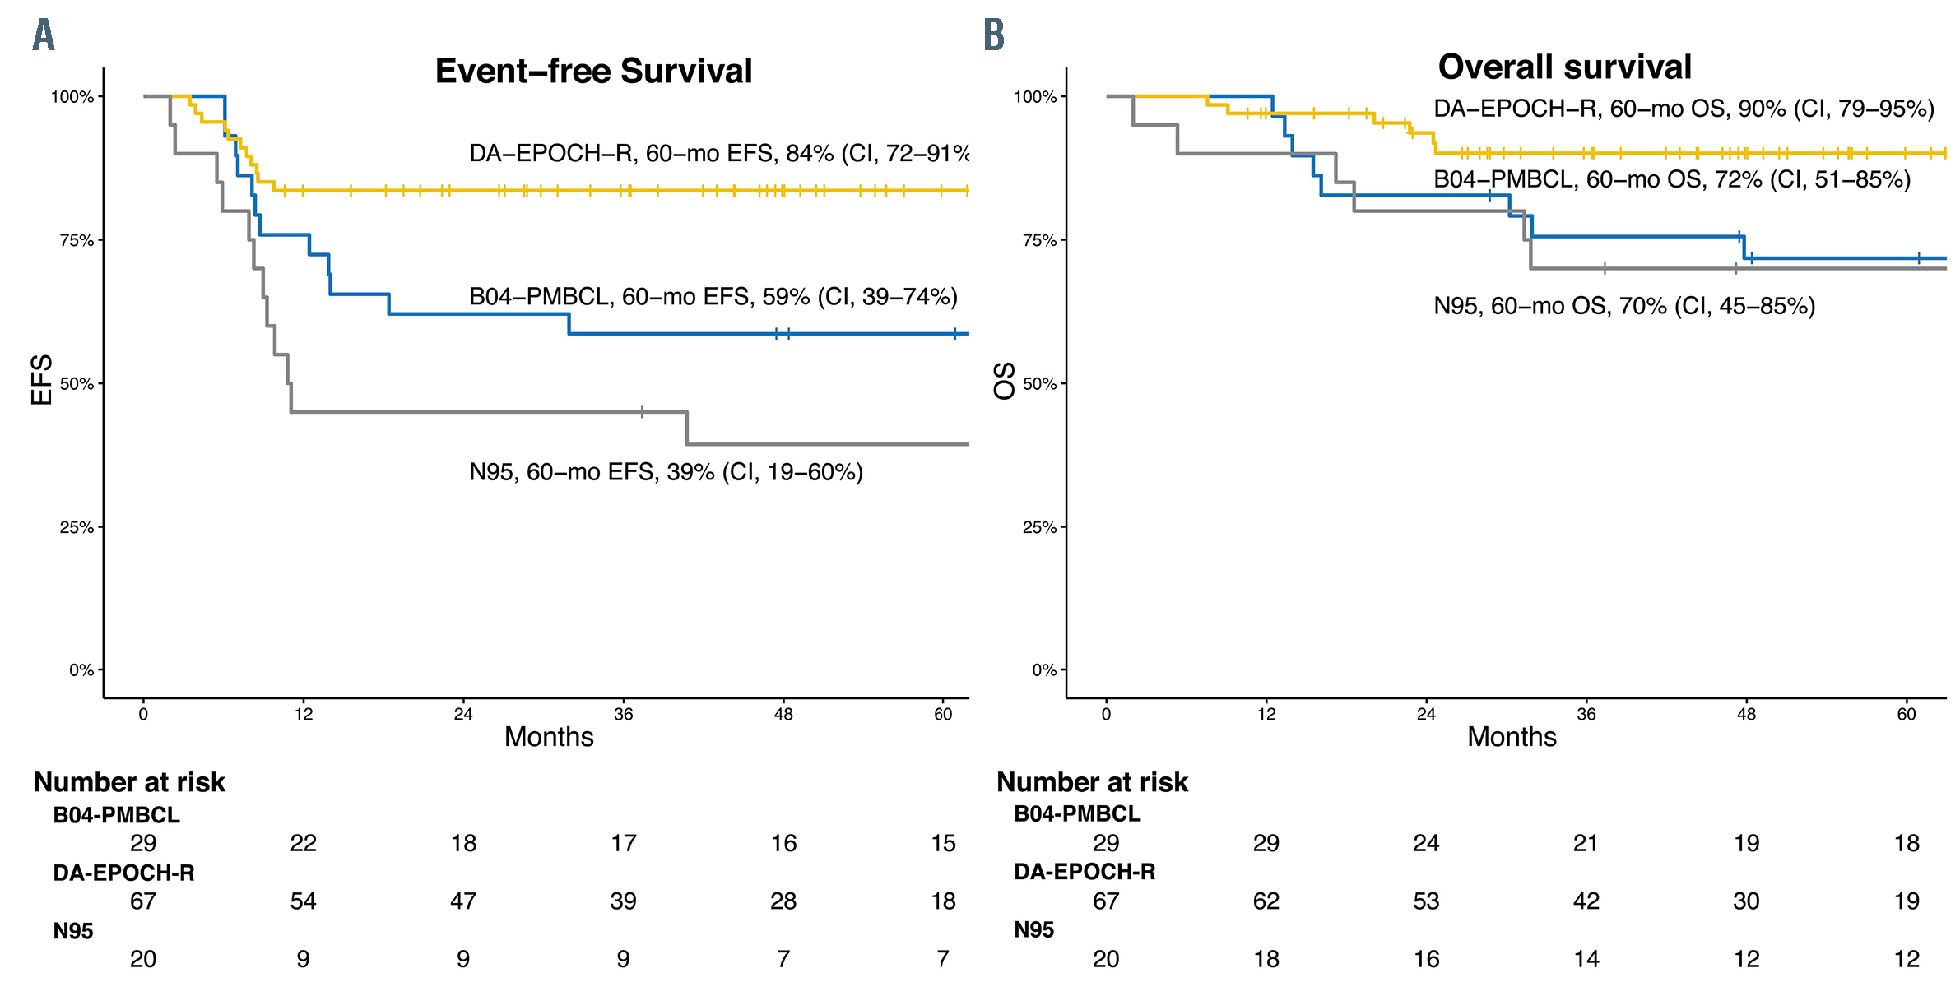
Task: Click the panel B letter label
Action: pos(994,35)
